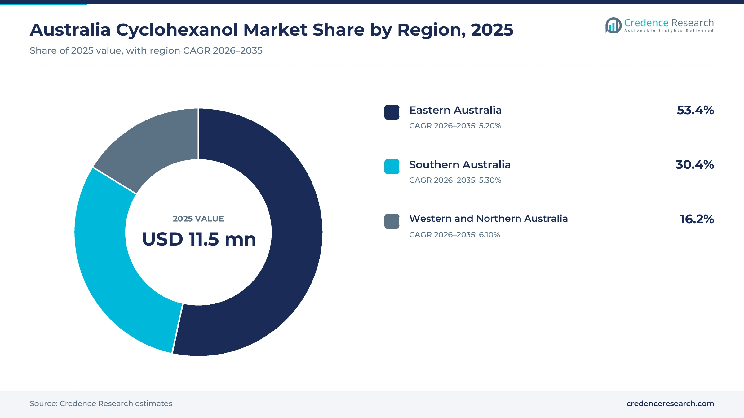Click the Credence Research logo icon
The width and height of the screenshot is (744, 418).
(x=613, y=25)
